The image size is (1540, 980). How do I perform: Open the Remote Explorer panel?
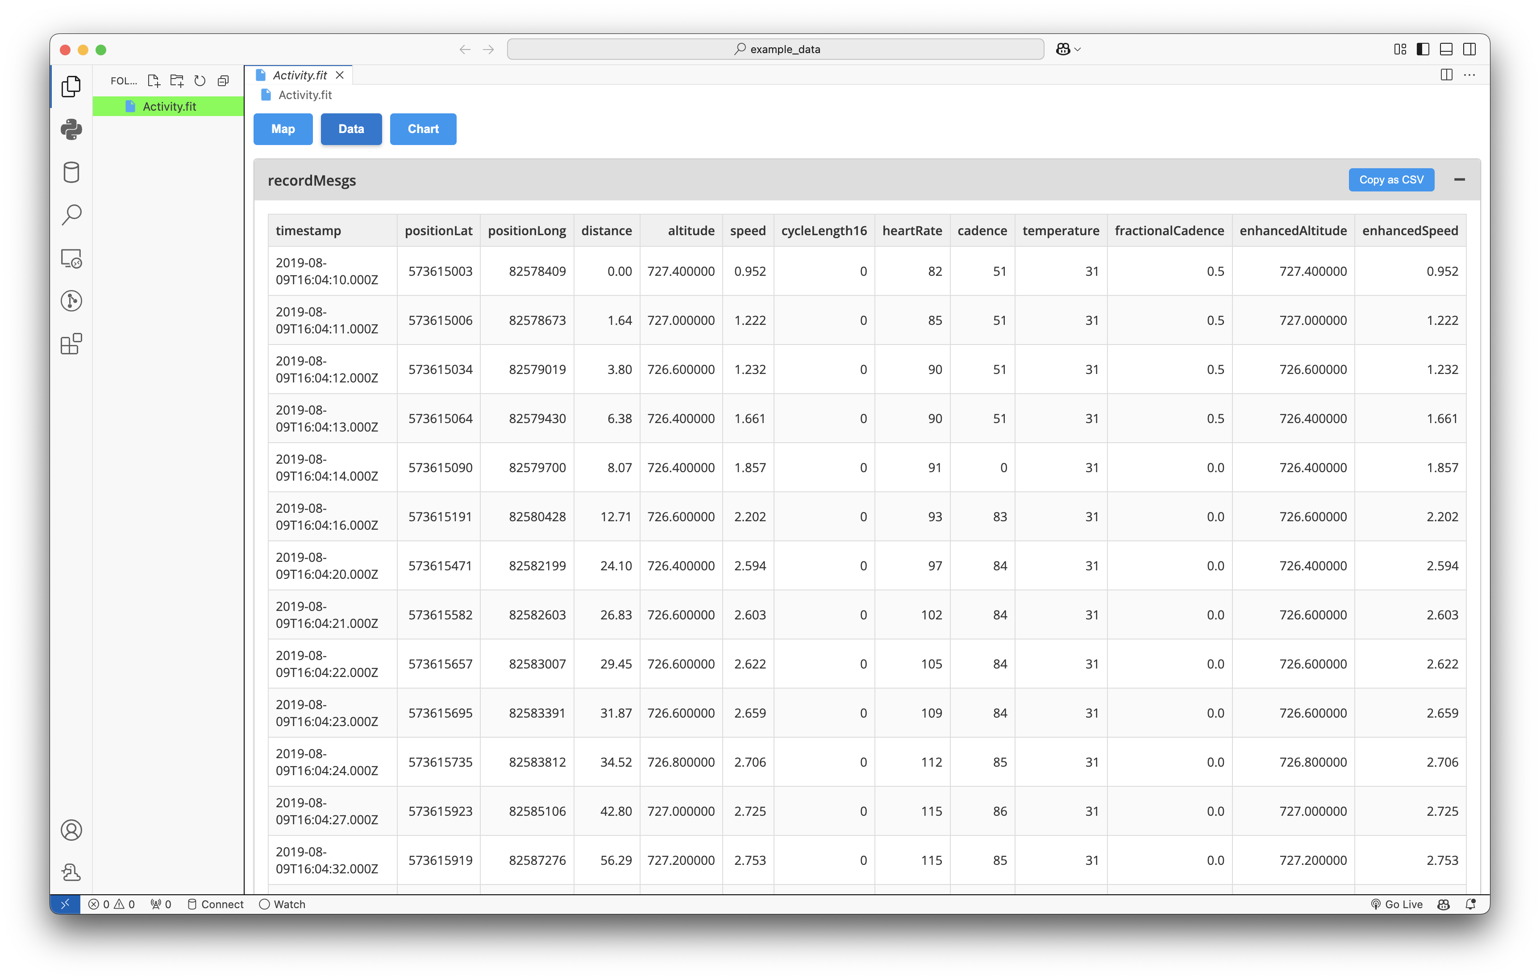[71, 258]
